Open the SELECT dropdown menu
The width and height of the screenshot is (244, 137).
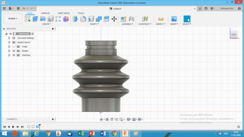click(x=187, y=24)
